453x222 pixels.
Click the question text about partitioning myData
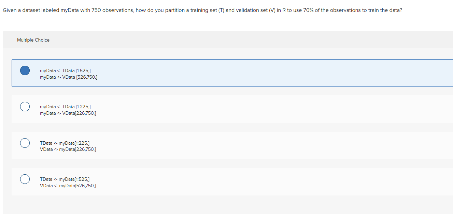click(x=202, y=10)
